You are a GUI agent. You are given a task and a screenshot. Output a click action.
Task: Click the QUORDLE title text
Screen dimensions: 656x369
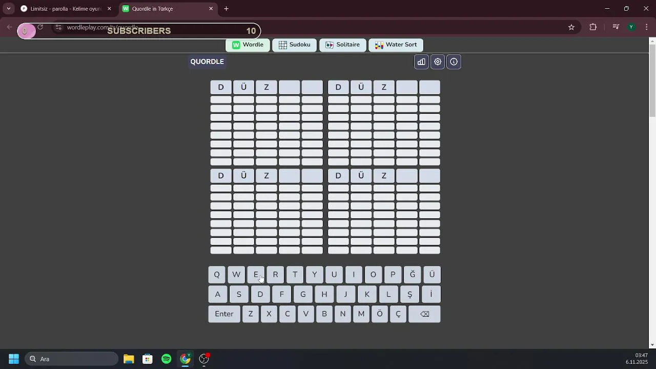click(207, 61)
